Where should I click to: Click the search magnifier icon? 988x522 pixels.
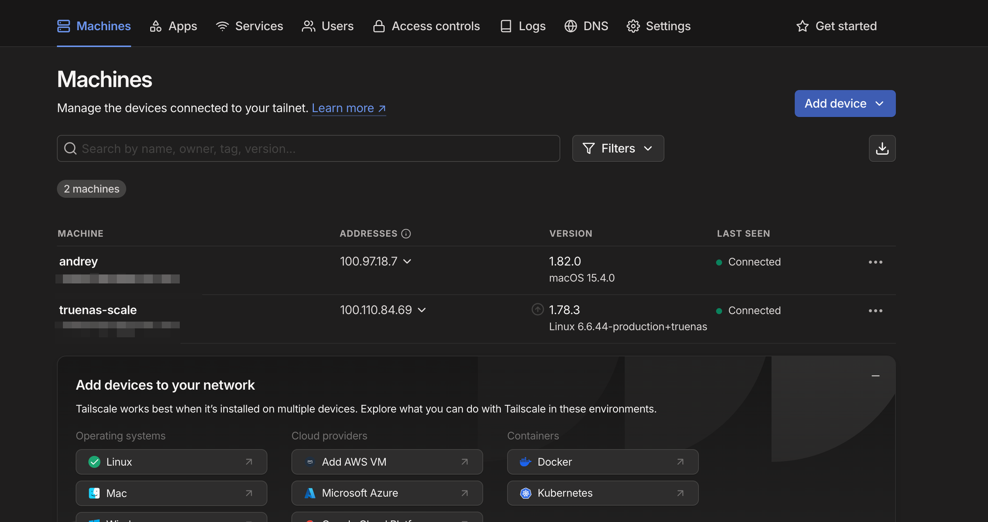click(x=71, y=149)
